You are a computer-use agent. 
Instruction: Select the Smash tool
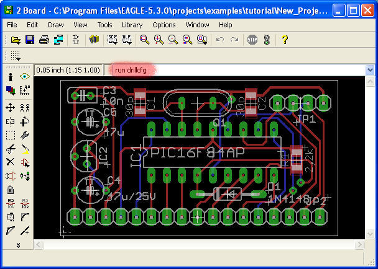(11, 217)
